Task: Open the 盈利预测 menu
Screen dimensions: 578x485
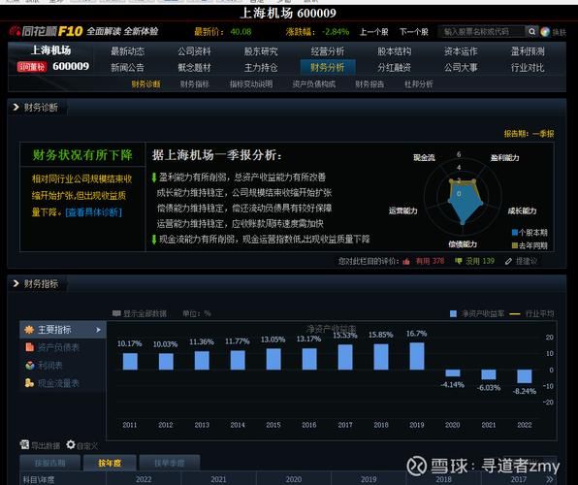Action: point(528,51)
